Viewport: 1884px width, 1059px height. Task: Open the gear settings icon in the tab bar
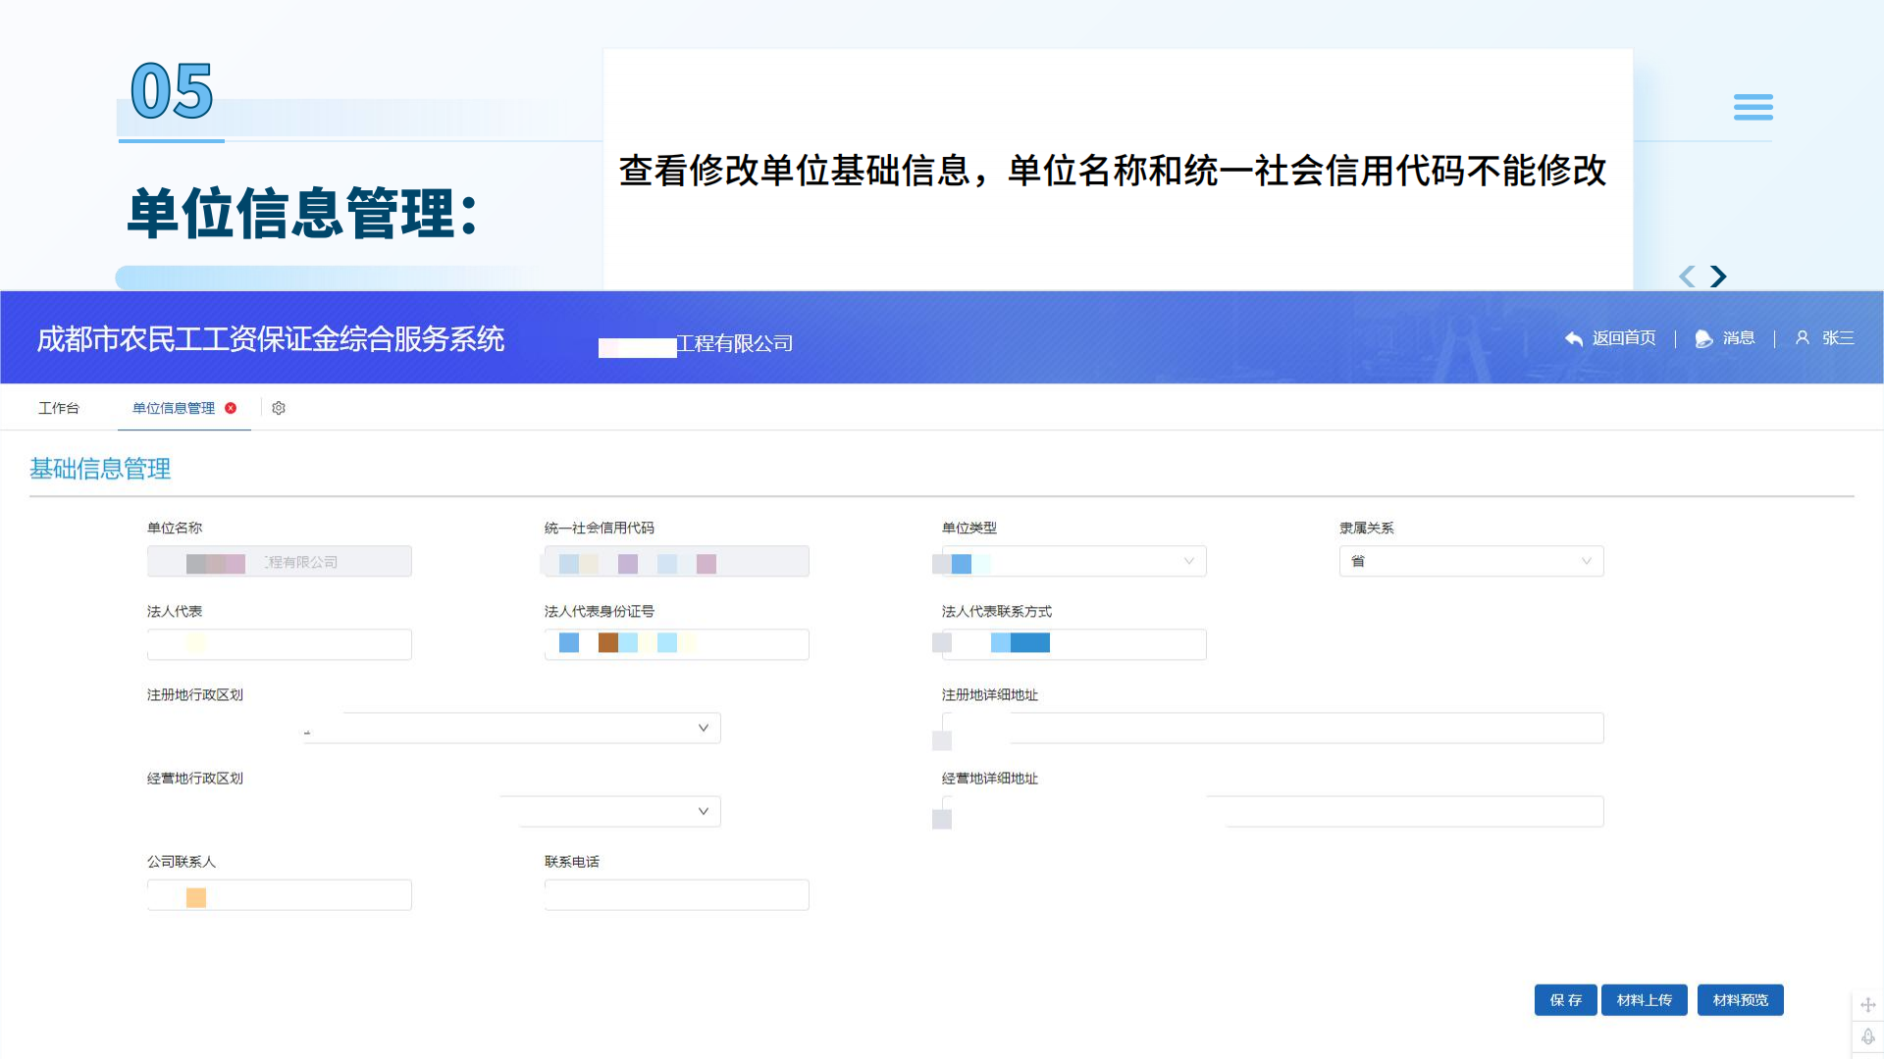(279, 408)
